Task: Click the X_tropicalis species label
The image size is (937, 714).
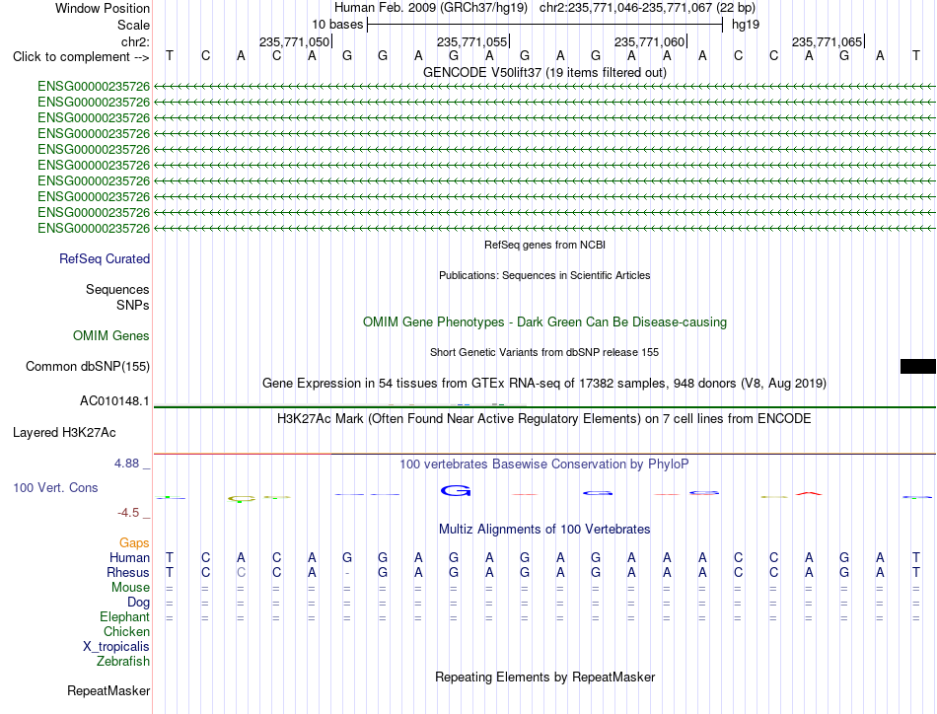Action: tap(116, 647)
